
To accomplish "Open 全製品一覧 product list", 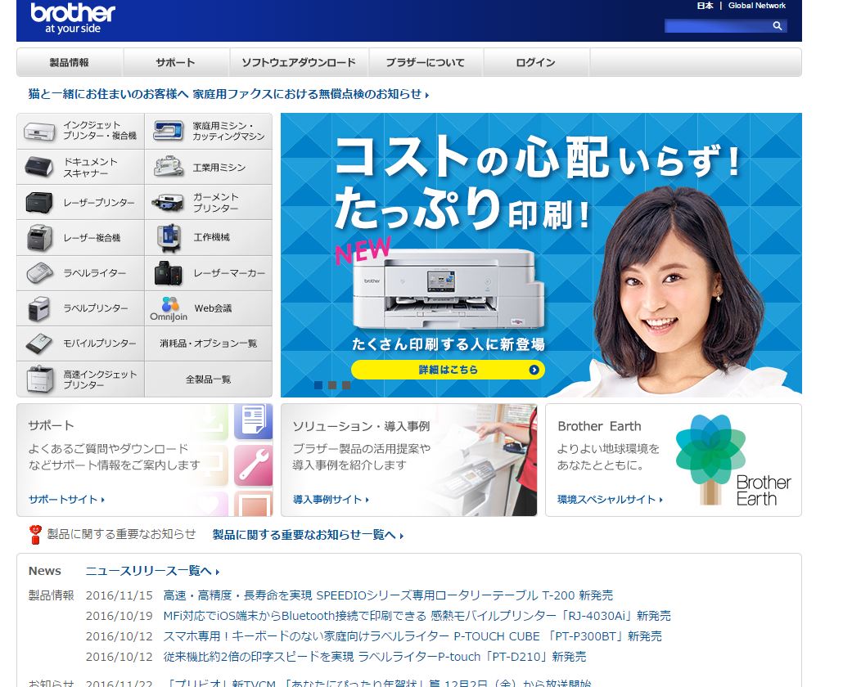I will (x=208, y=379).
